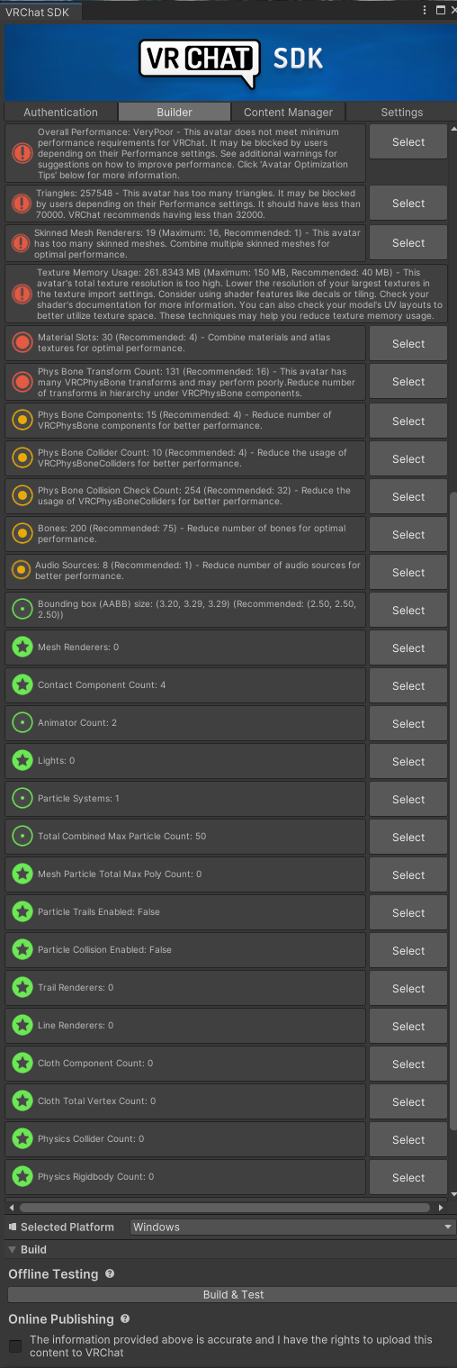Click the VRChat SDK logo banner
The width and height of the screenshot is (457, 1368).
click(x=228, y=61)
